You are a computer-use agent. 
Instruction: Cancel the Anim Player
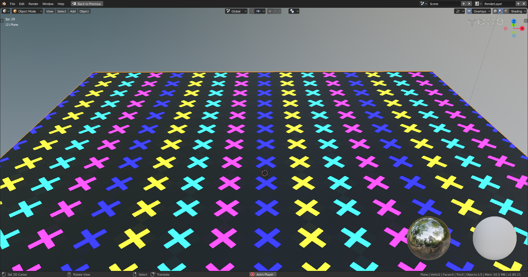[x=252, y=274]
